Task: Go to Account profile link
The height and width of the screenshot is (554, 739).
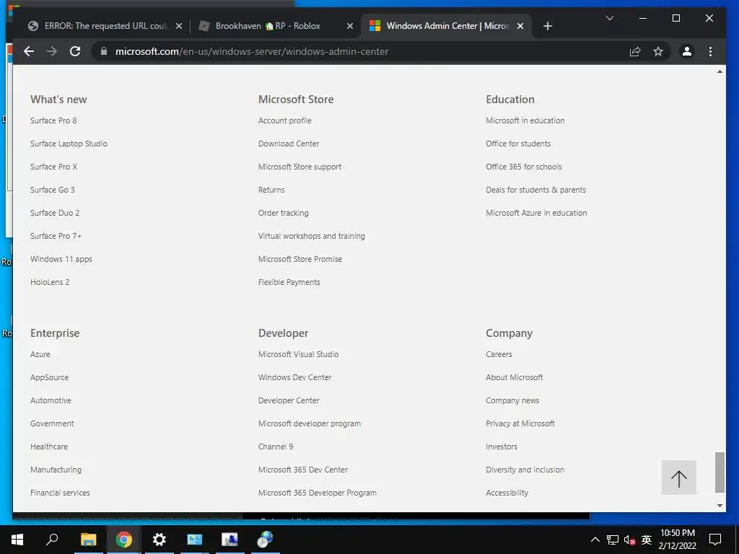Action: (284, 120)
